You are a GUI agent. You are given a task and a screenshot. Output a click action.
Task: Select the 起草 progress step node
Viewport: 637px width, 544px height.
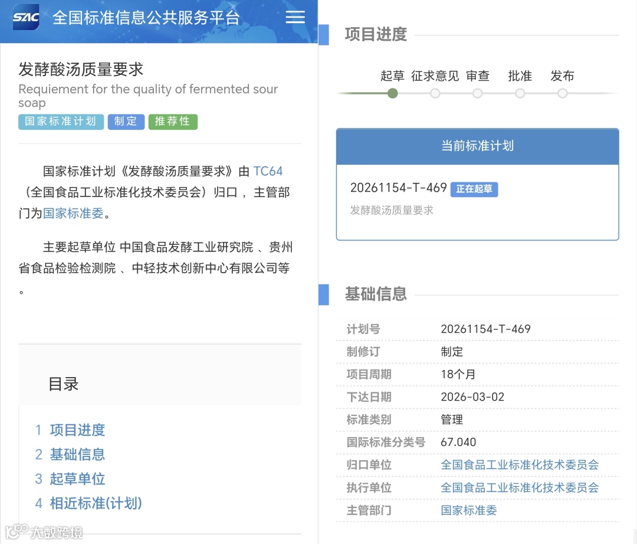pos(392,93)
